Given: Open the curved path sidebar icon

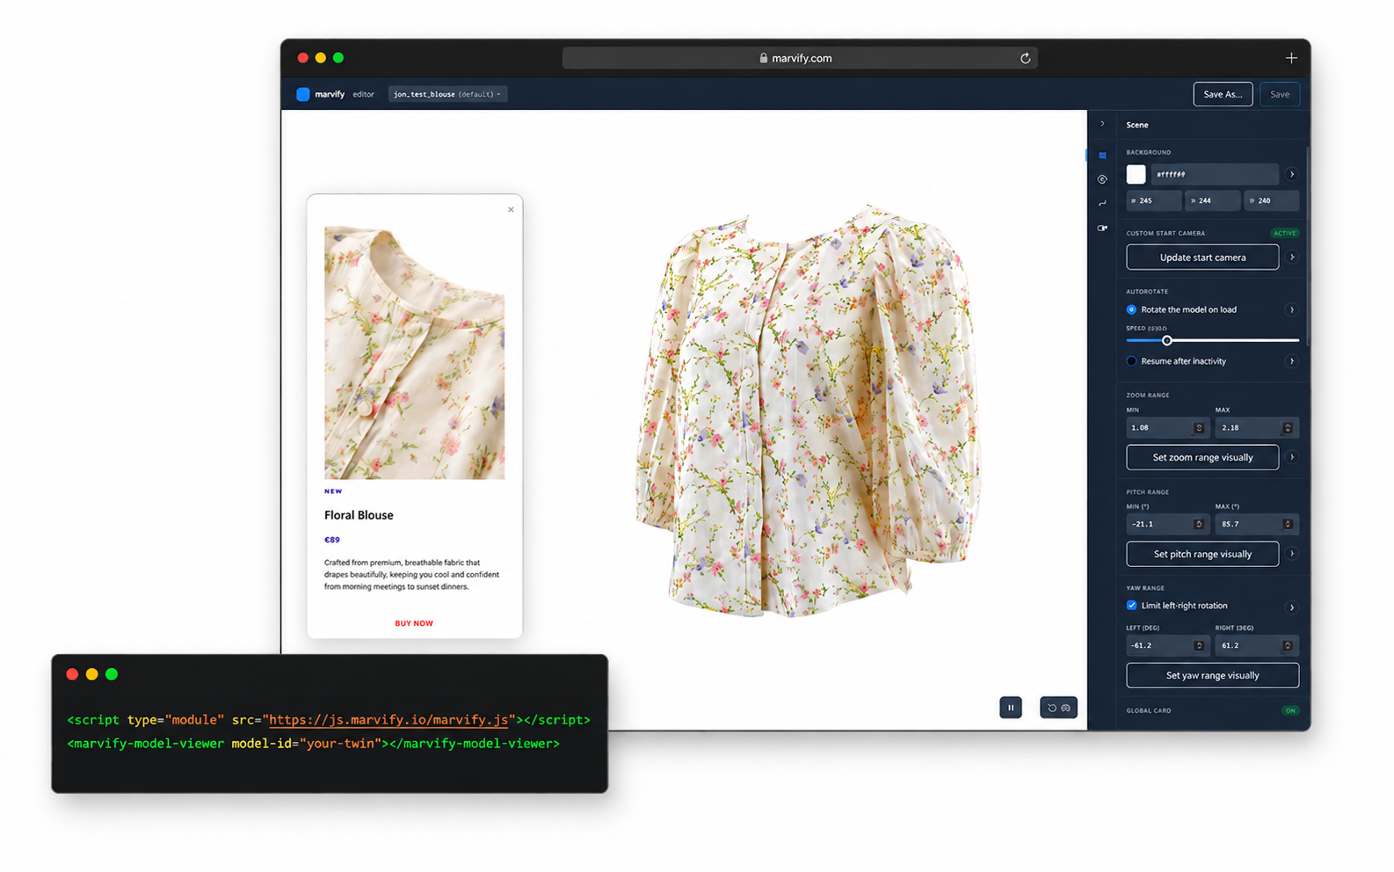Looking at the screenshot, I should click(x=1102, y=203).
